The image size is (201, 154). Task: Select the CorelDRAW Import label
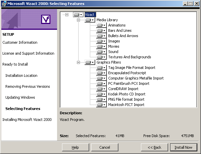pos(123,89)
